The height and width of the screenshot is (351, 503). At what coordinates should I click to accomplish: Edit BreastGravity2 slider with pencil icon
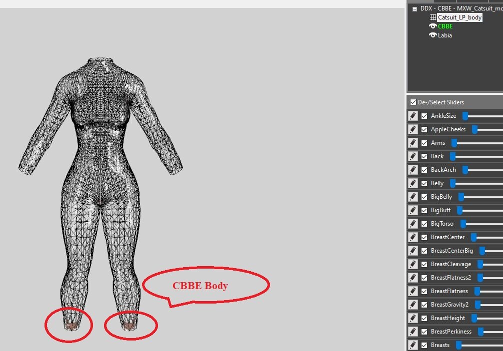coord(413,305)
